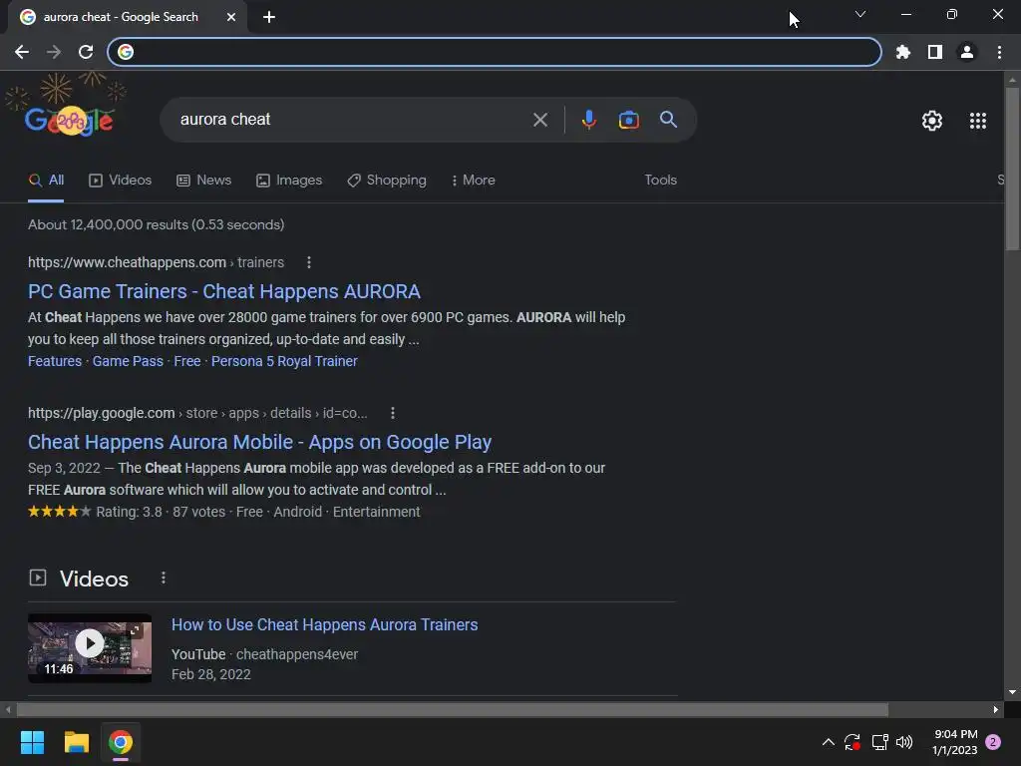Open the sync update tray icon

pos(852,742)
